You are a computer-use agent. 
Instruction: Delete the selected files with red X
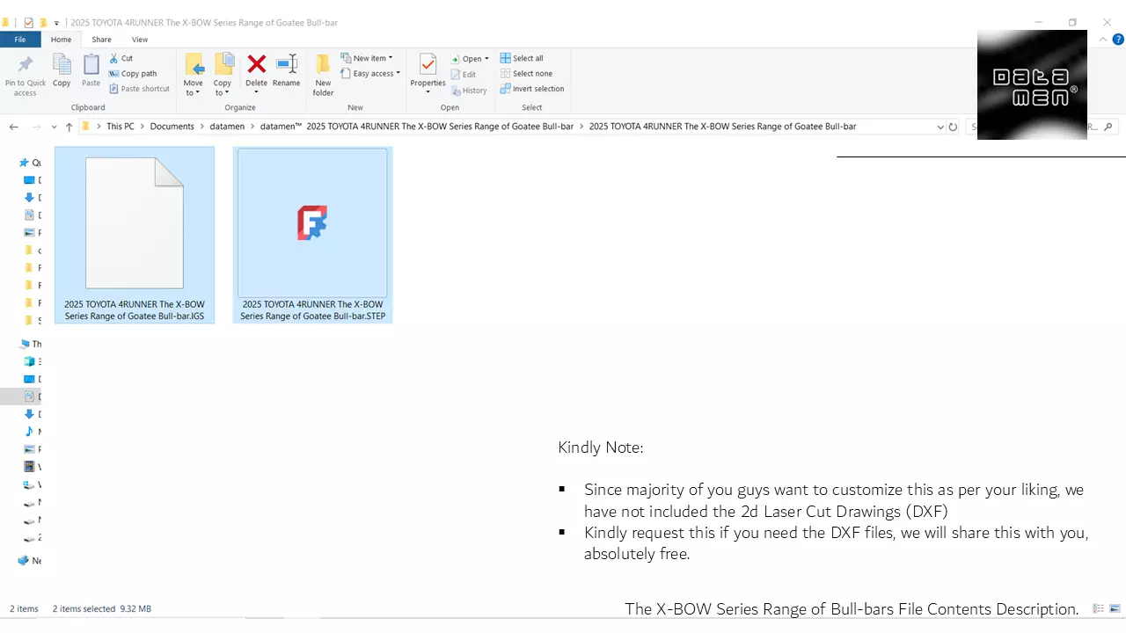(x=256, y=64)
